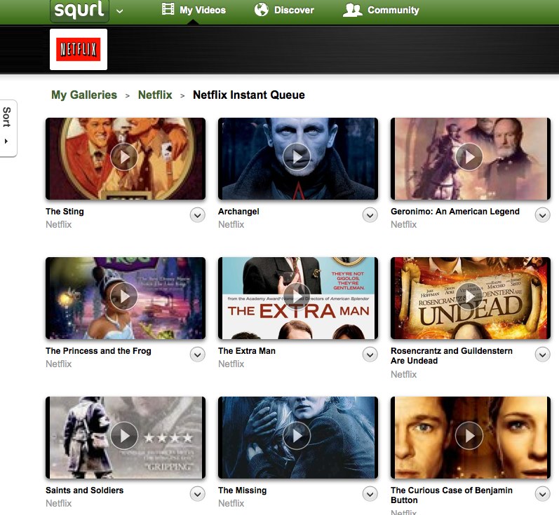Go to My Galleries breadcrumb

84,95
